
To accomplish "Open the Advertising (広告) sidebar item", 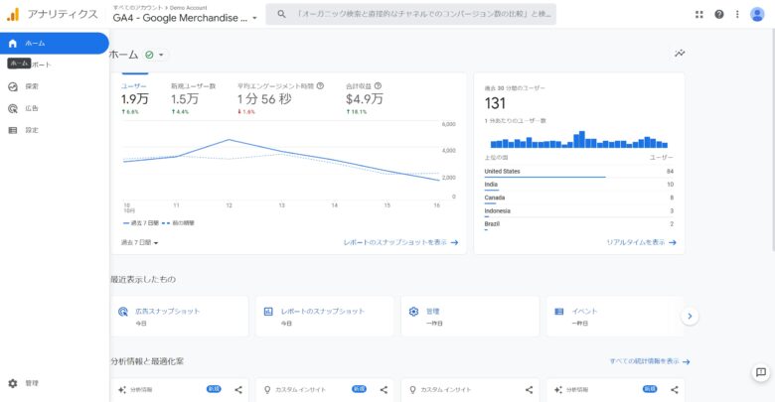I will (x=54, y=108).
